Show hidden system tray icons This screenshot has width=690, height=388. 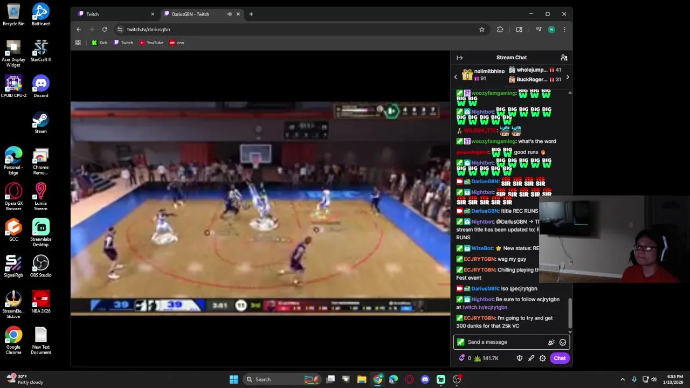(623, 379)
